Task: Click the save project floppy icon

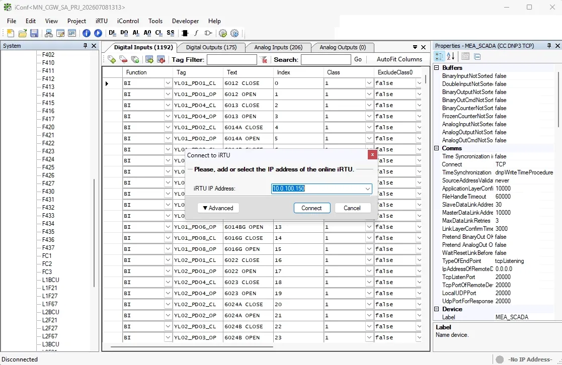Action: (34, 33)
